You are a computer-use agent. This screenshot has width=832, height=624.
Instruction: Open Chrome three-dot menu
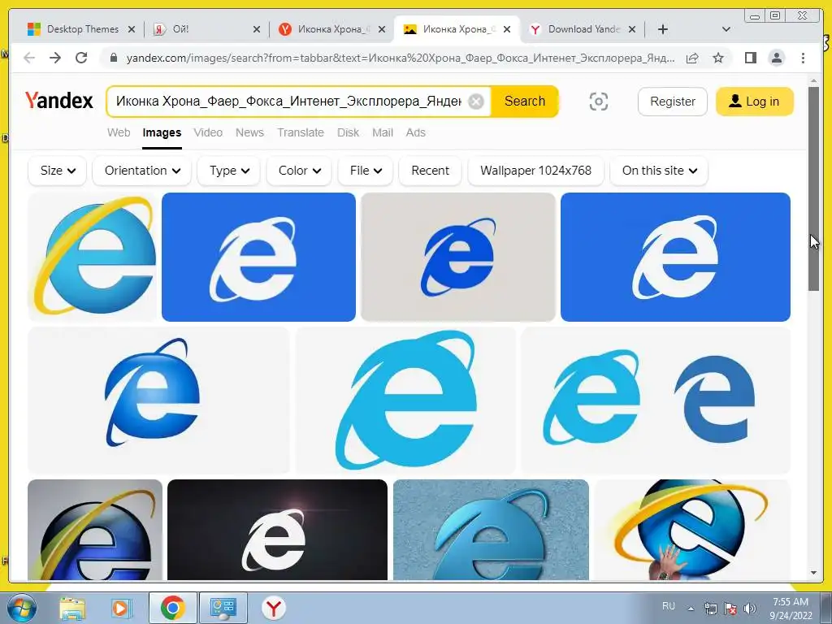(x=804, y=58)
